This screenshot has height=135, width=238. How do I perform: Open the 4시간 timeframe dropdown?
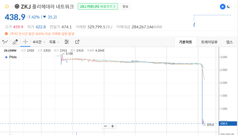39,42
